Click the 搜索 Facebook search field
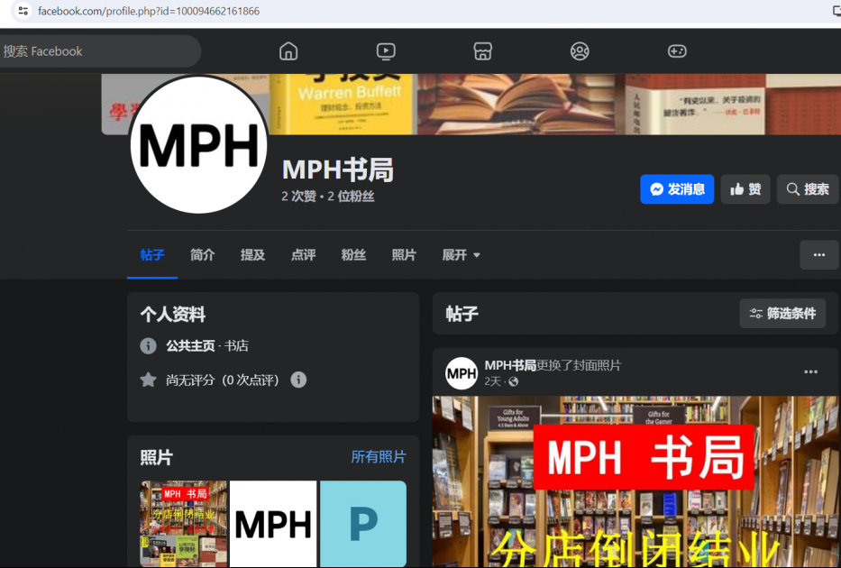 tap(99, 51)
